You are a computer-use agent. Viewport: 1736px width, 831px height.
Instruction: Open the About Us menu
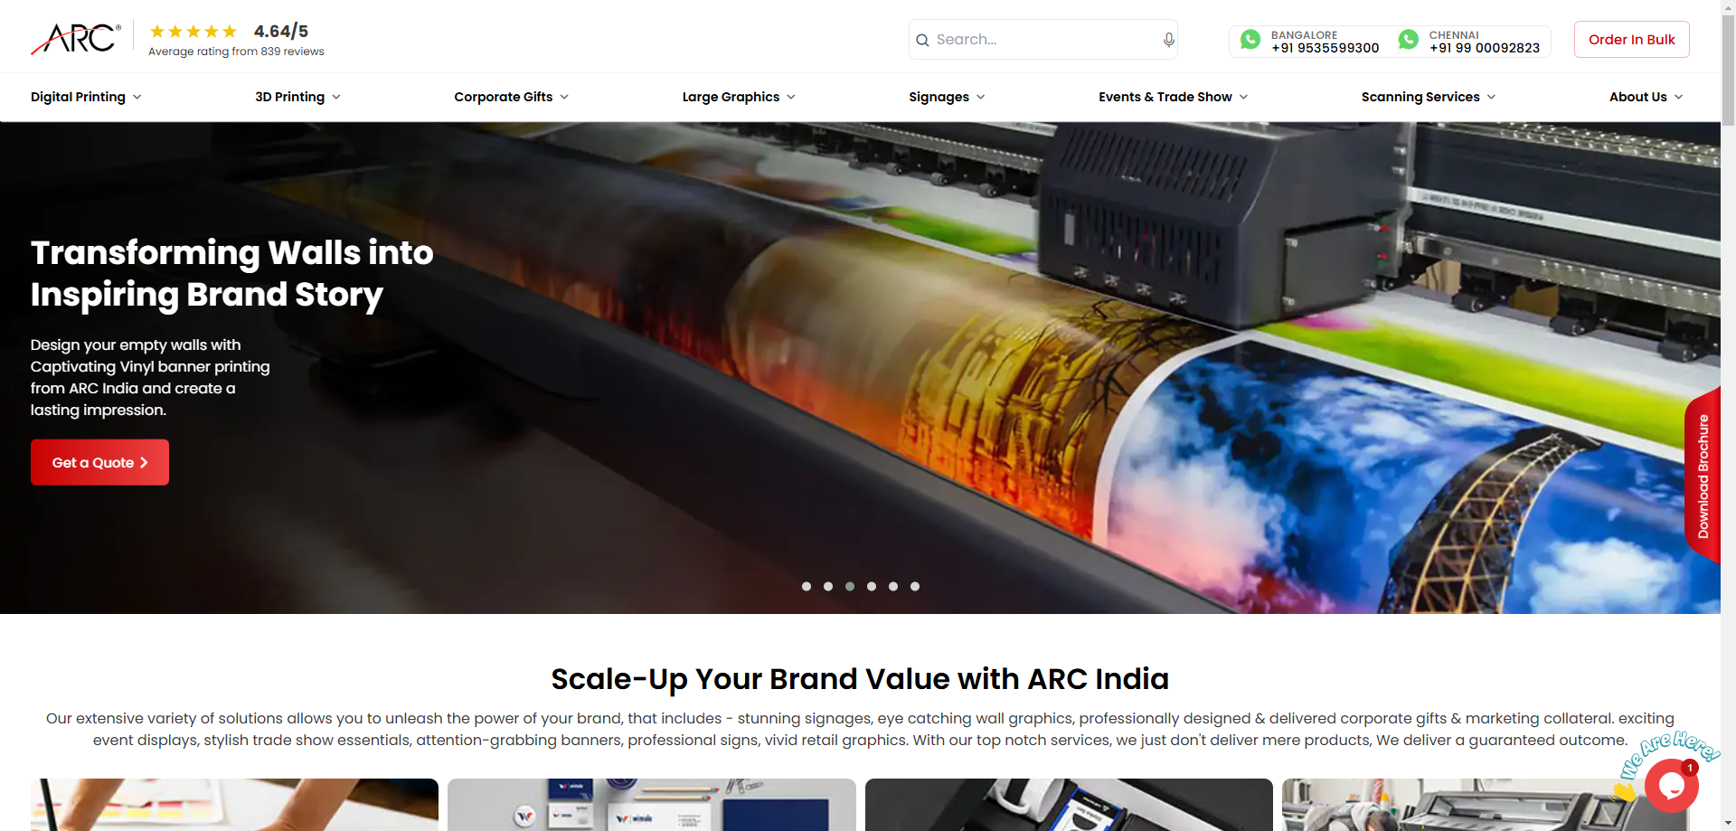[1646, 97]
